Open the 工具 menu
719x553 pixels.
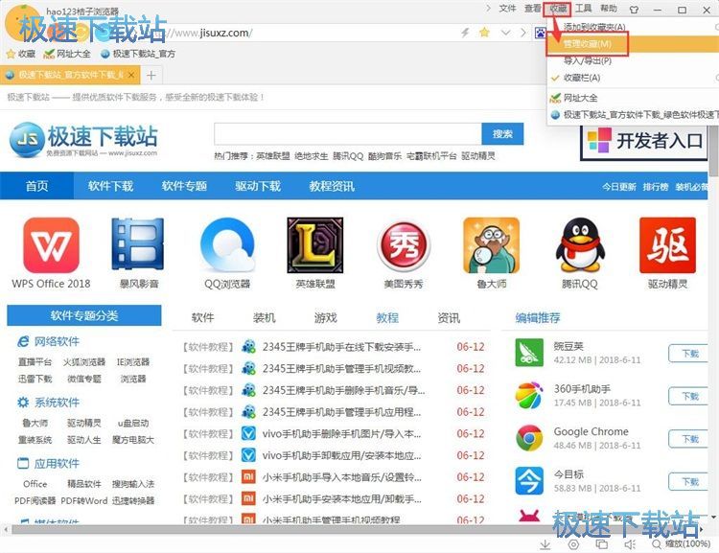583,9
